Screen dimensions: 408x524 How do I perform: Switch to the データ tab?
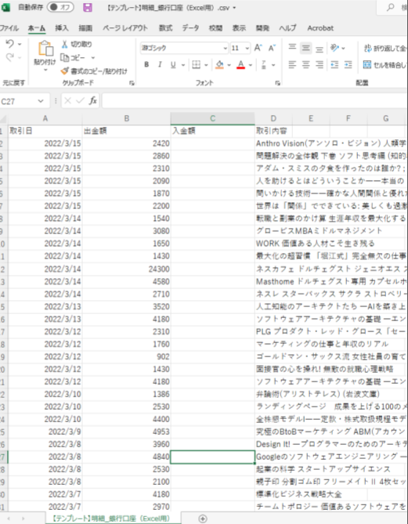[x=191, y=28]
